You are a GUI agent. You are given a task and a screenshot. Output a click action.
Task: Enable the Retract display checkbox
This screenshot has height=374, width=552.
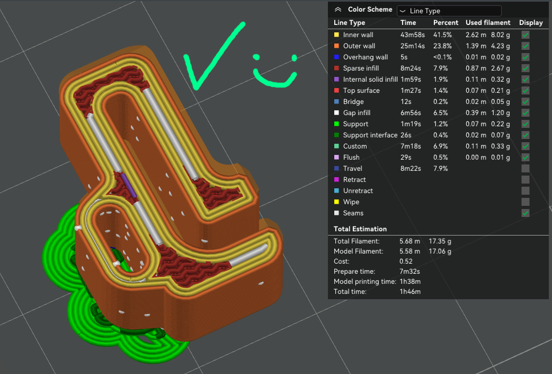pos(525,180)
